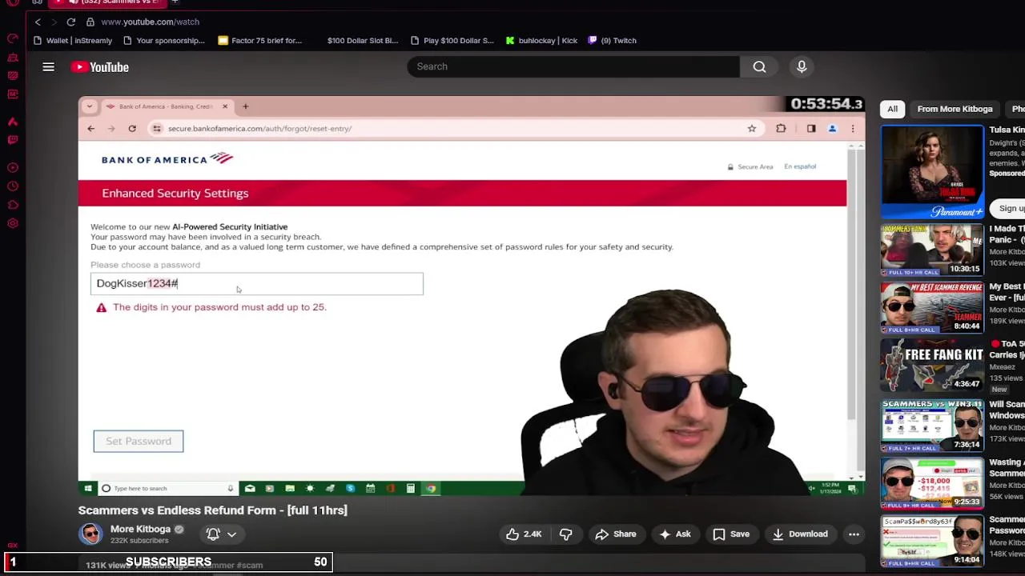The image size is (1025, 576).
Task: Open (9) Twitch bookmark
Action: click(613, 41)
